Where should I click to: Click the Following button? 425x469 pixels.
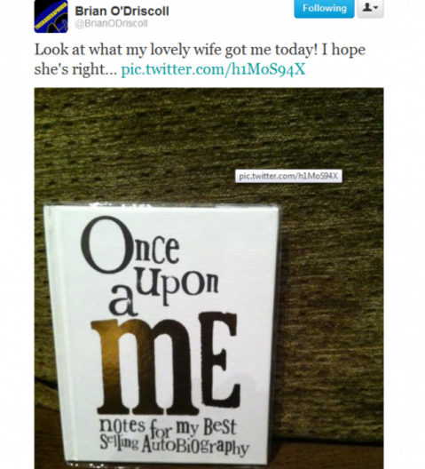pos(324,8)
